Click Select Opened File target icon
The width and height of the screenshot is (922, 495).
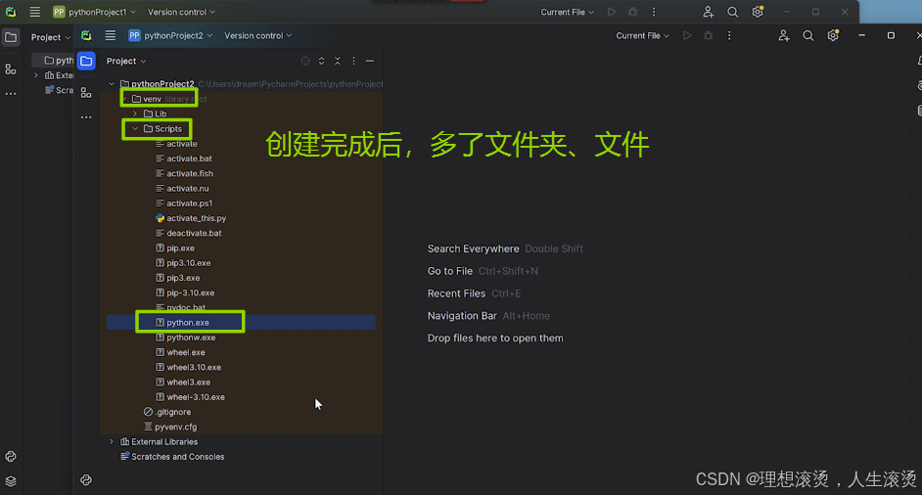click(x=305, y=61)
